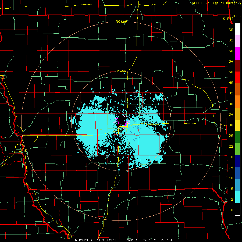Select the light pink legend color segment
Screen dimensions: 242x242
(237, 41)
